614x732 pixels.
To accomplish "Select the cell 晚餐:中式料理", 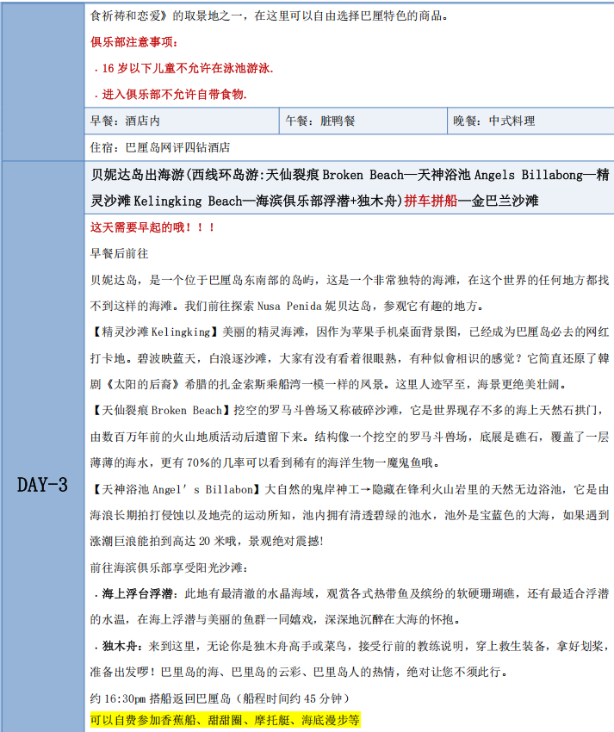I will 530,121.
